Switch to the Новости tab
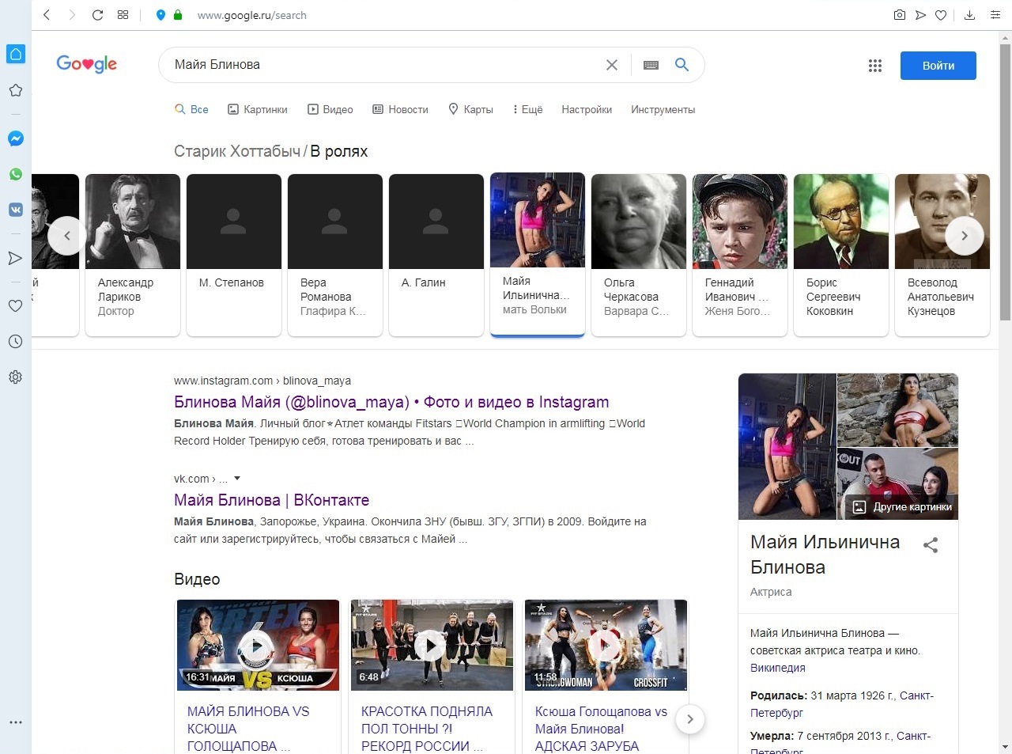 [x=400, y=109]
